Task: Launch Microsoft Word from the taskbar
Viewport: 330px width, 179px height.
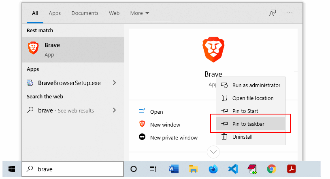Action: pyautogui.click(x=174, y=169)
